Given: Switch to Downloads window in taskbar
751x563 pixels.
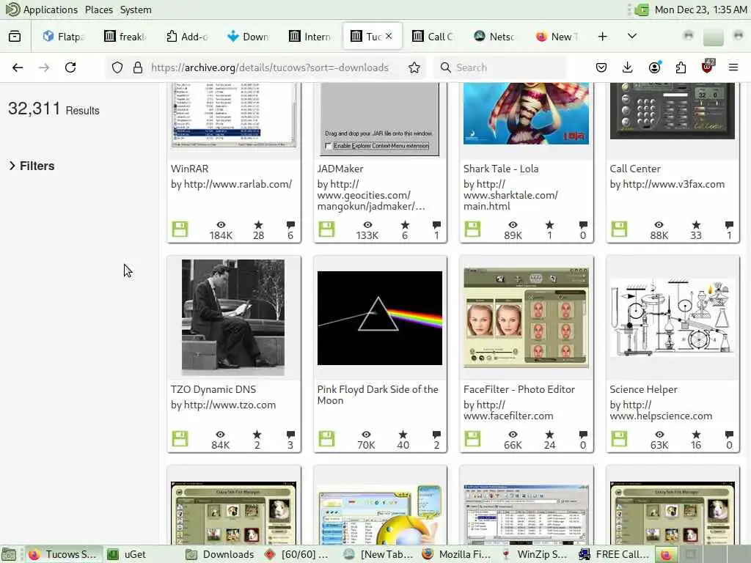Looking at the screenshot, I should 220,554.
